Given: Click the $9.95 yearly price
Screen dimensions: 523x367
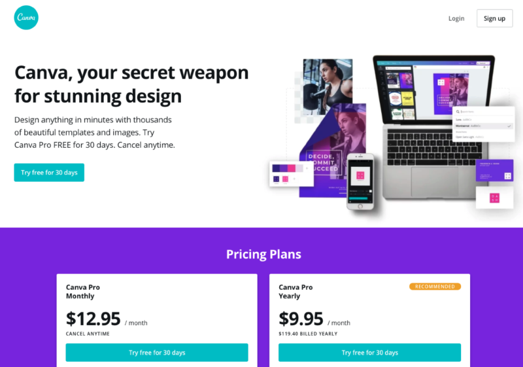Looking at the screenshot, I should [301, 319].
